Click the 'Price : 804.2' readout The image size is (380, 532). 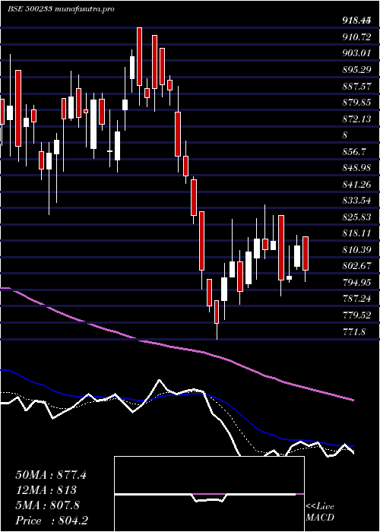click(x=50, y=521)
